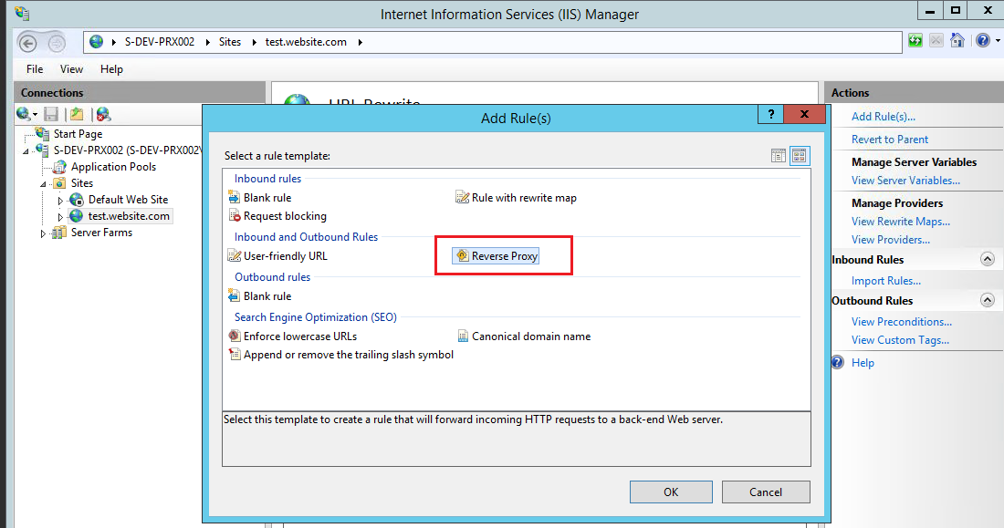Switch template list to details view

(x=779, y=156)
